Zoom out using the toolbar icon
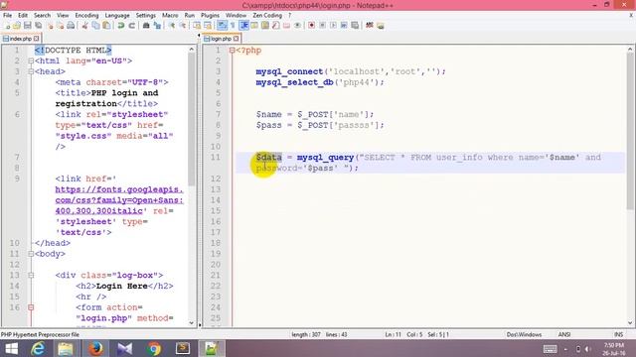Image resolution: width=636 pixels, height=357 pixels. point(183,26)
